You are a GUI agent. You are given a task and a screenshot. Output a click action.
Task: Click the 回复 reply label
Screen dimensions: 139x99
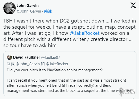tap(11, 64)
